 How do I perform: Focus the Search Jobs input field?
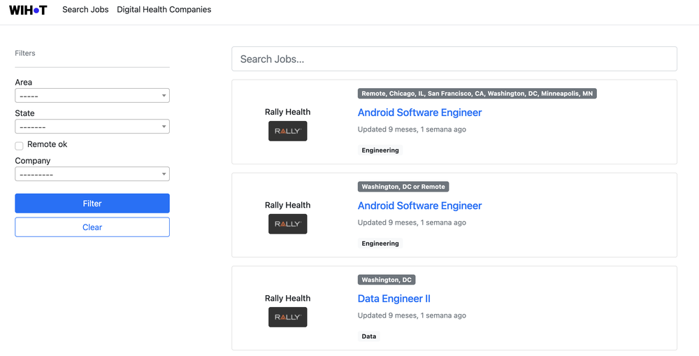click(454, 59)
